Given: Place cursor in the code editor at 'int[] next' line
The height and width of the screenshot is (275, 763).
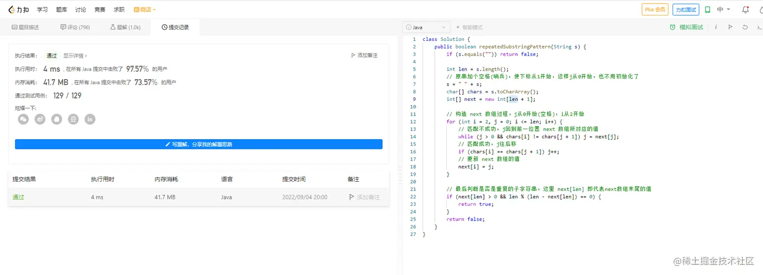Looking at the screenshot, I should (491, 99).
